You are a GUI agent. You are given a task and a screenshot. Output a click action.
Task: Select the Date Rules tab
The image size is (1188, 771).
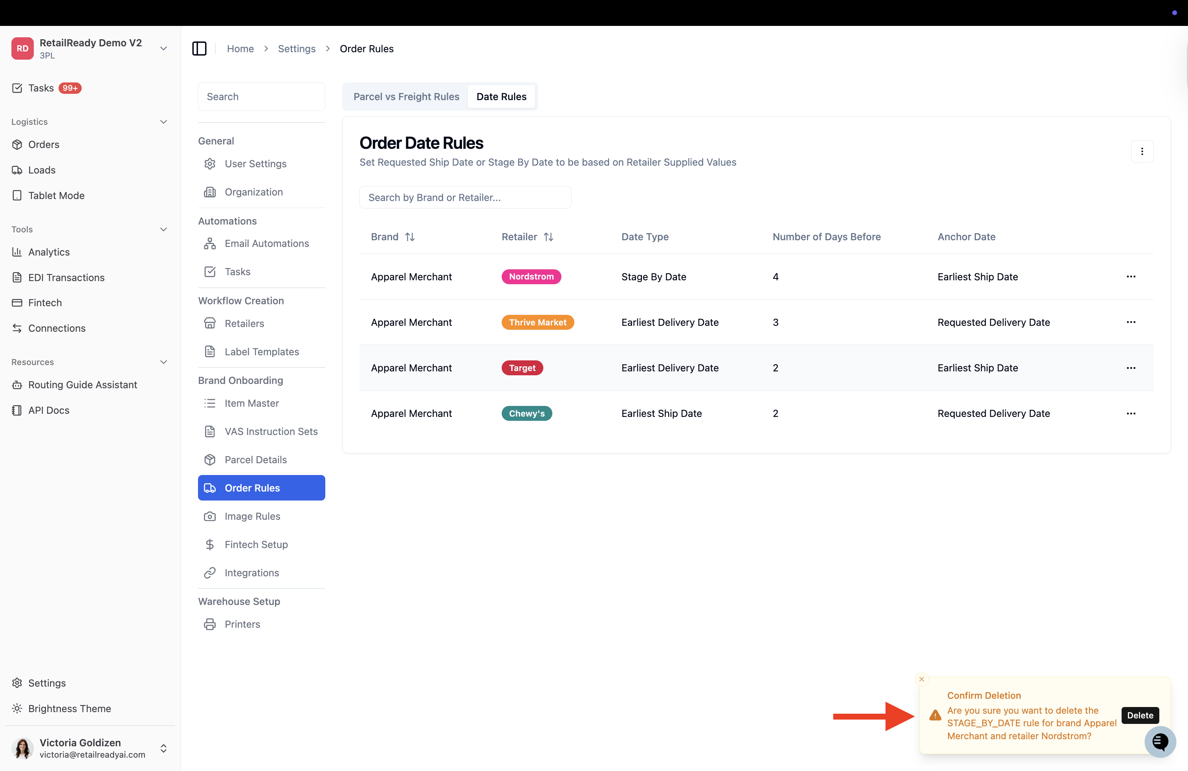pyautogui.click(x=501, y=97)
